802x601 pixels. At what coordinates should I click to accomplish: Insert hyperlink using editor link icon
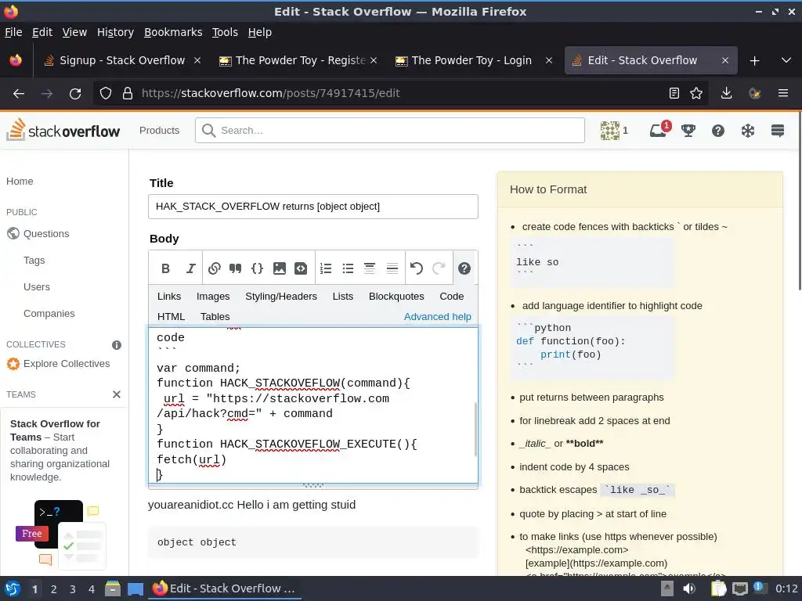215,268
